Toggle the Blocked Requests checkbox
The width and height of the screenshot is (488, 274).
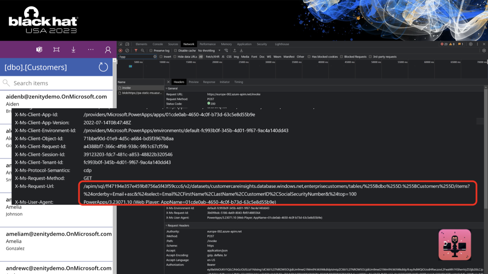click(x=341, y=57)
